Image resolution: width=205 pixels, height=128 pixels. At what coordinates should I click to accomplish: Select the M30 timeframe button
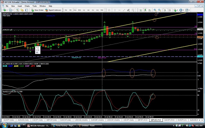coord(79,10)
